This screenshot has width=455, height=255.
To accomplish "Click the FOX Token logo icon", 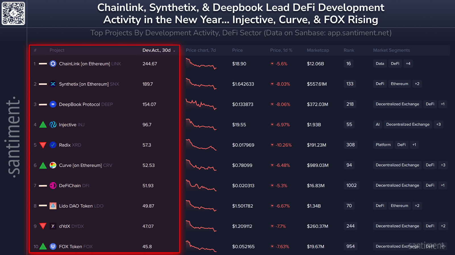I will click(x=53, y=246).
